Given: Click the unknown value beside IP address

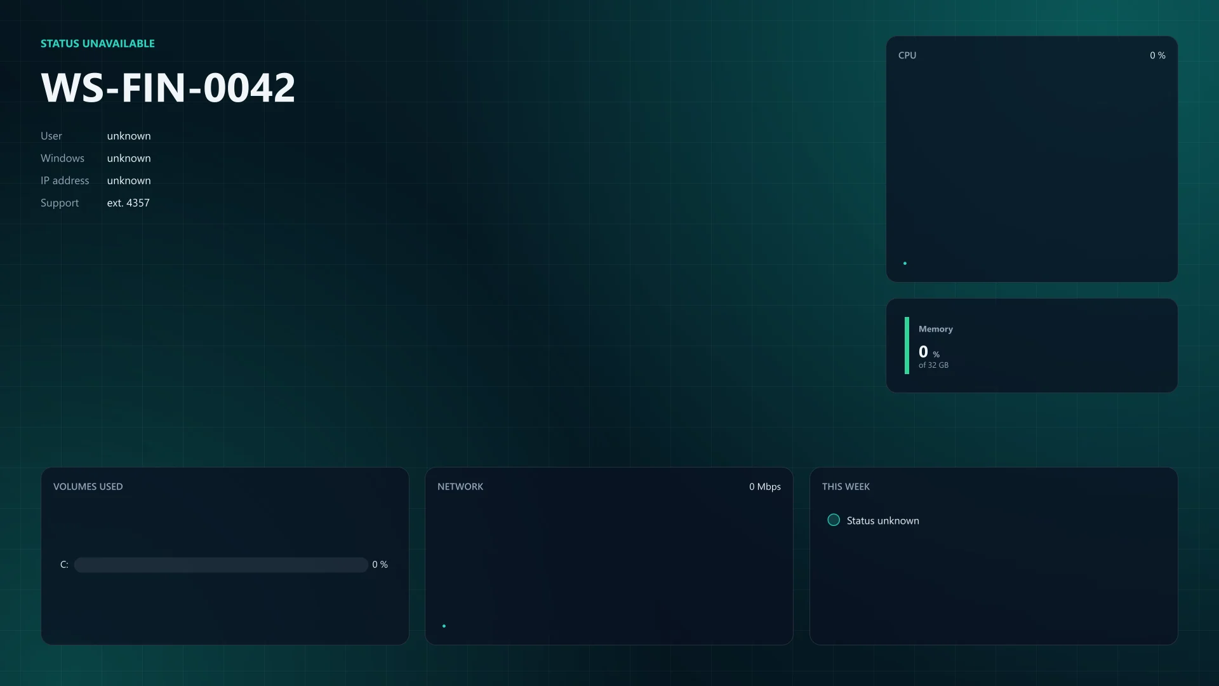Looking at the screenshot, I should pos(129,180).
